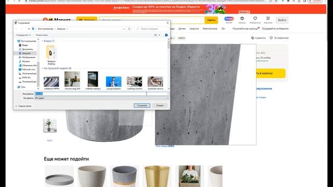
Task: Select Видео in the navigation tree
Action: tap(23, 45)
